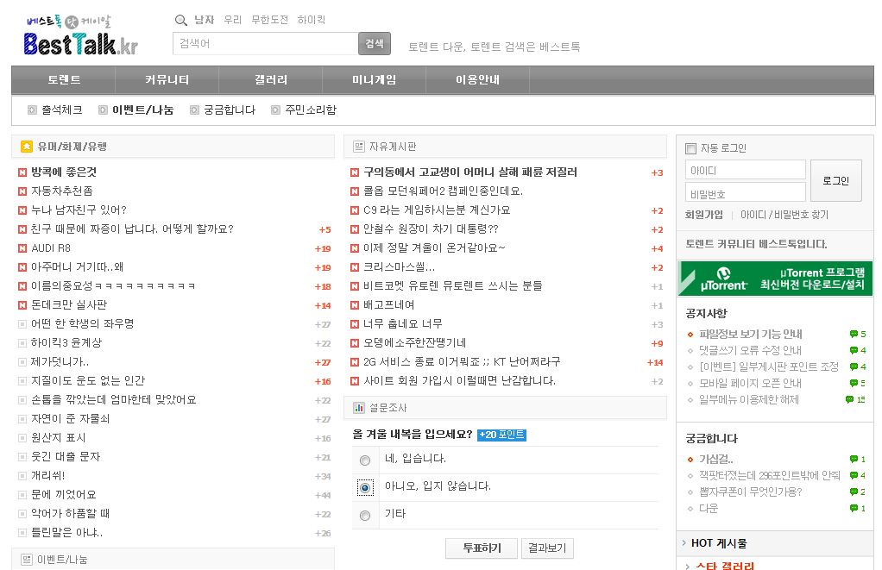
Task: Open the 갤러리 menu
Action: (x=271, y=80)
